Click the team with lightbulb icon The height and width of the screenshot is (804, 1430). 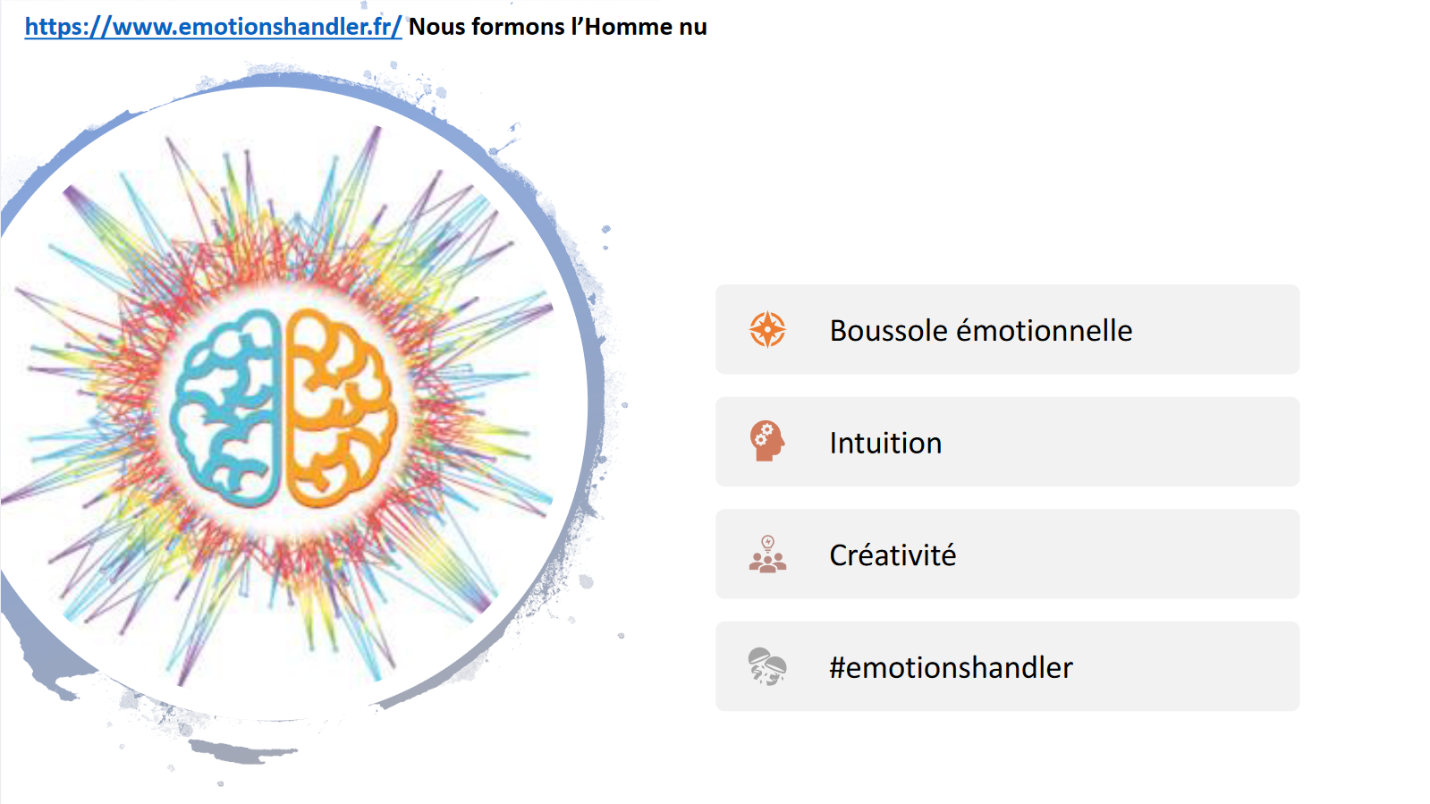767,554
